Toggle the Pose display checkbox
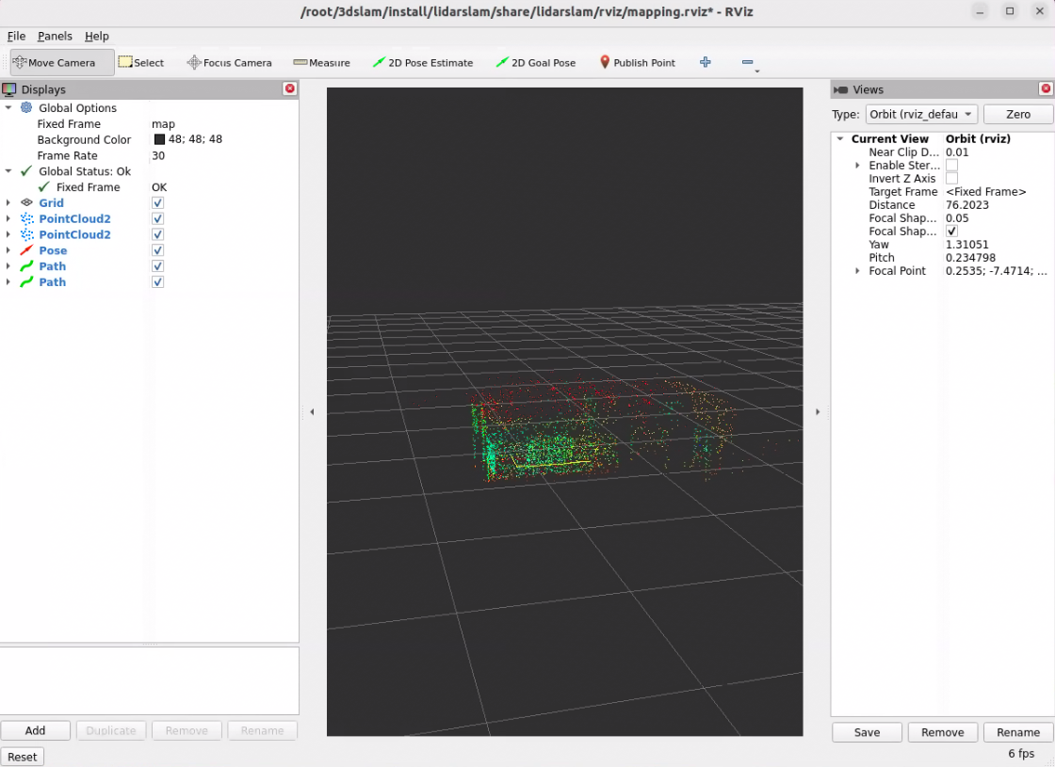Image resolution: width=1055 pixels, height=767 pixels. point(157,250)
